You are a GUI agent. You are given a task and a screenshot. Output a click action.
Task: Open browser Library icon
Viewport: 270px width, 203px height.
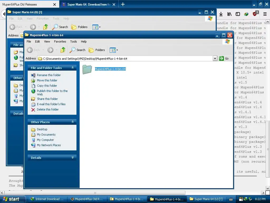(x=229, y=14)
